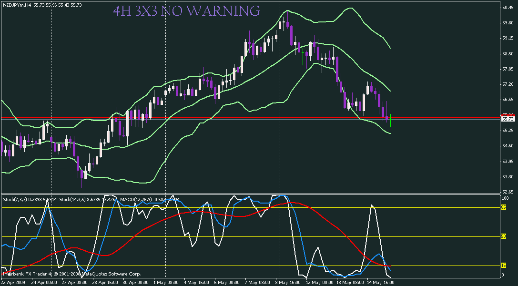Click the '13 May 08:00' time label
Image resolution: width=518 pixels, height=286 pixels.
coord(349,283)
